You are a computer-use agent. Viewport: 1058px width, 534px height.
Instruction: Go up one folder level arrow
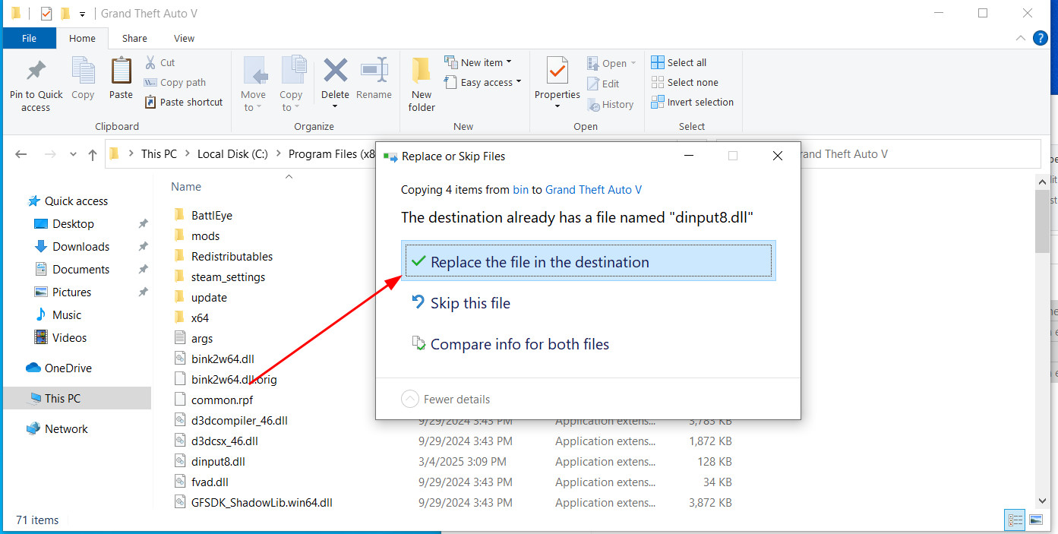tap(93, 154)
